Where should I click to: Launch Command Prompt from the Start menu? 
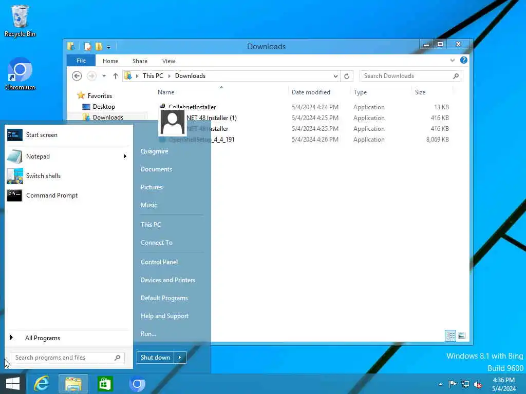67,195
